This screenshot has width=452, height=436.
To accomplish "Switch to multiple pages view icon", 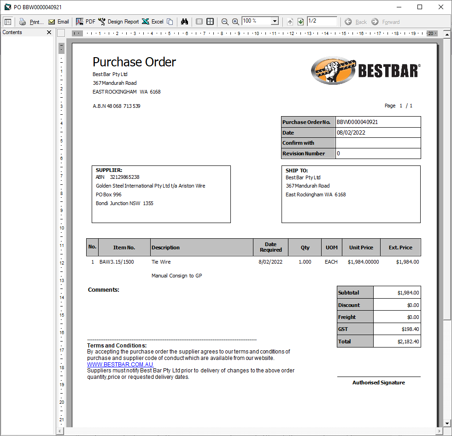I will (x=210, y=22).
